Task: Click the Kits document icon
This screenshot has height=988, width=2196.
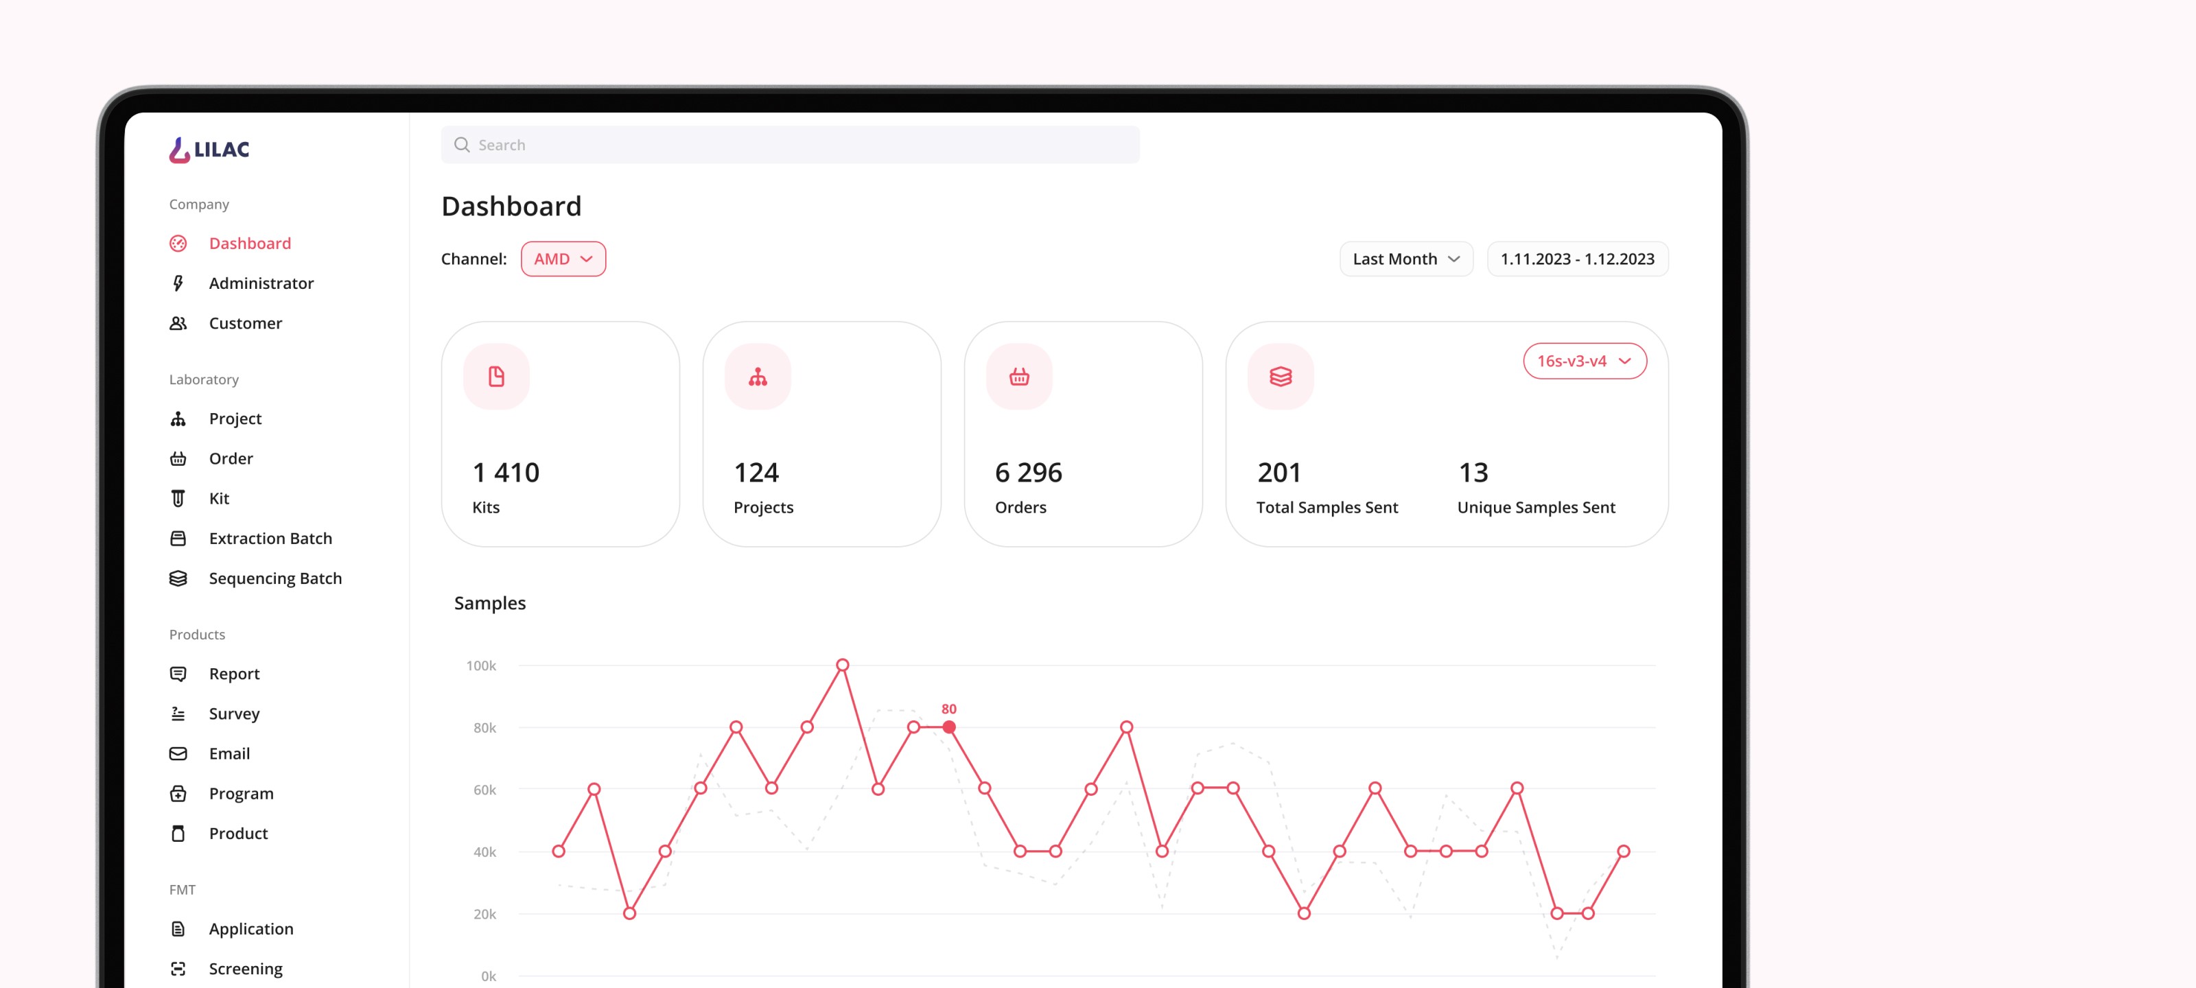Action: 496,376
